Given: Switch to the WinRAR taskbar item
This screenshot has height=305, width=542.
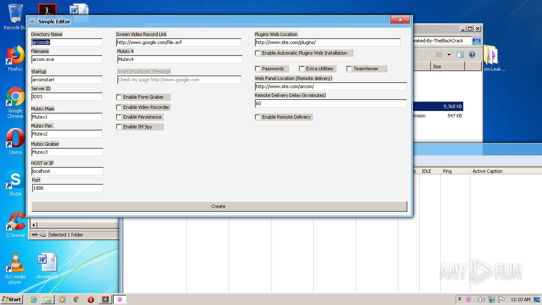Looking at the screenshot, I should pyautogui.click(x=105, y=299).
